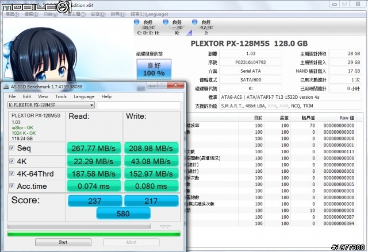This screenshot has height=252, width=368.
Task: Click the firmware field showing 1.03
Action: pyautogui.click(x=251, y=53)
